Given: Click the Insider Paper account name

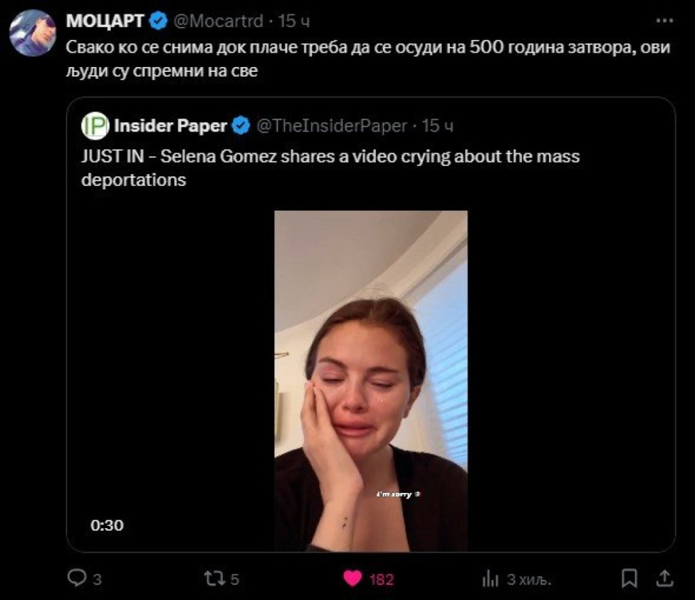Looking at the screenshot, I should tap(170, 126).
